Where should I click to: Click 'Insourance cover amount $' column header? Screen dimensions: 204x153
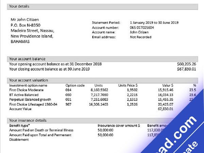(x=119, y=125)
